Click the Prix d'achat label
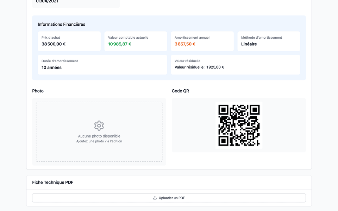This screenshot has width=338, height=211. point(51,38)
